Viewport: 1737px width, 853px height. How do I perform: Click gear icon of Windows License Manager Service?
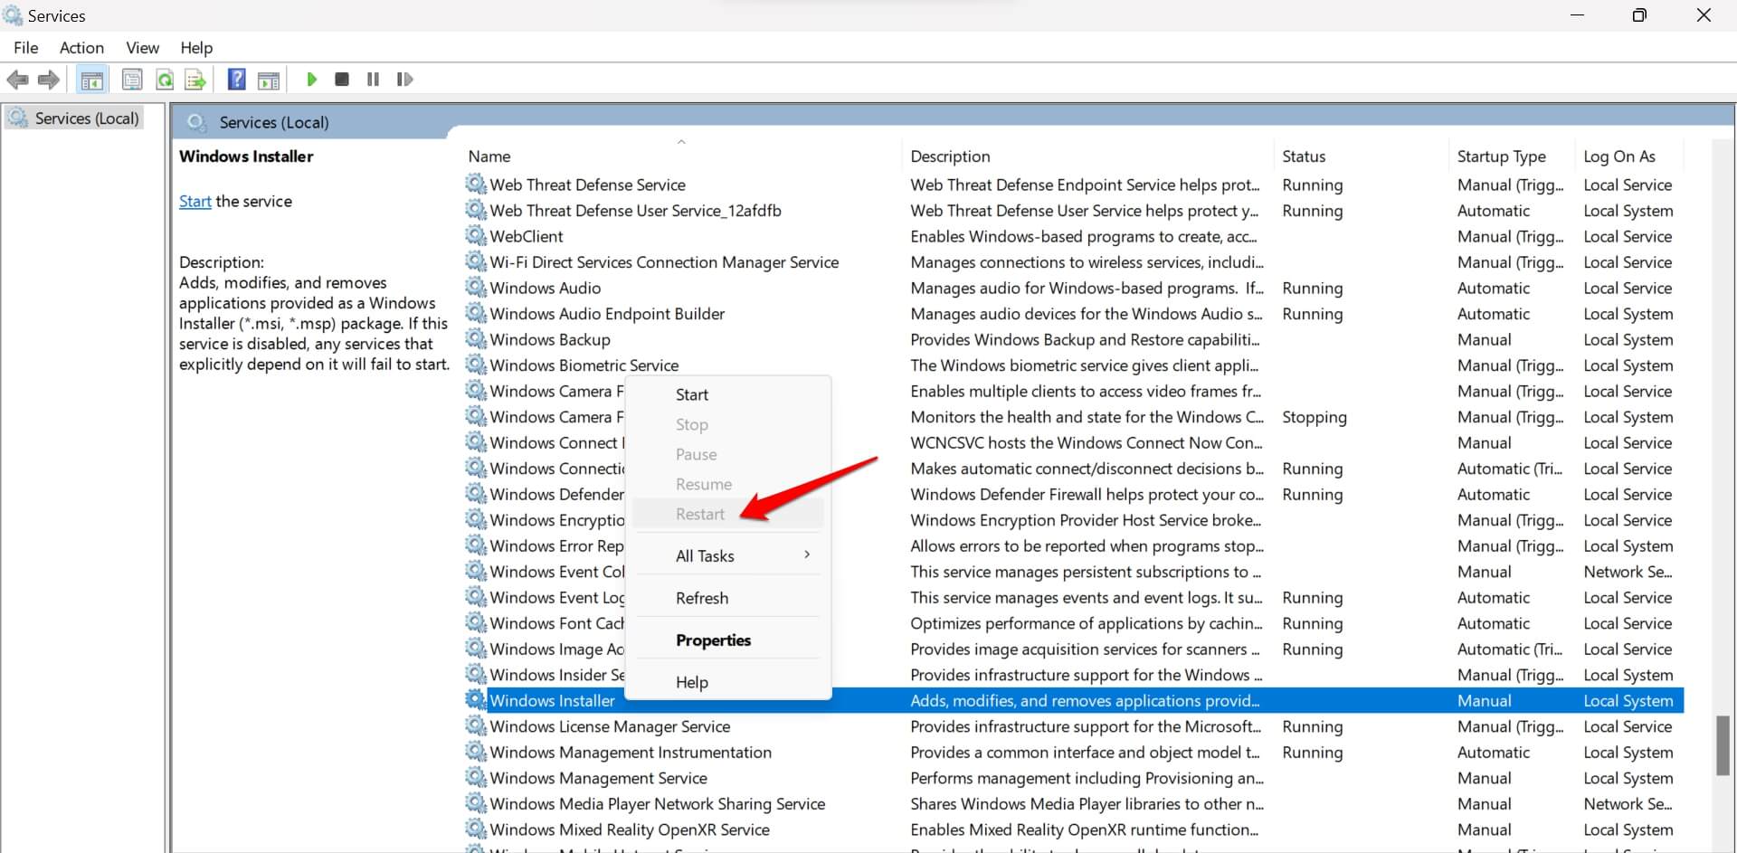[x=476, y=726]
